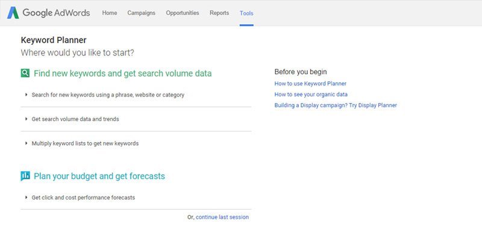Open 'How to see your organic data'
This screenshot has width=482, height=241.
311,95
